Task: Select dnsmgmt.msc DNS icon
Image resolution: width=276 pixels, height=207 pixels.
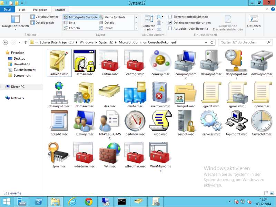Action: pyautogui.click(x=59, y=93)
